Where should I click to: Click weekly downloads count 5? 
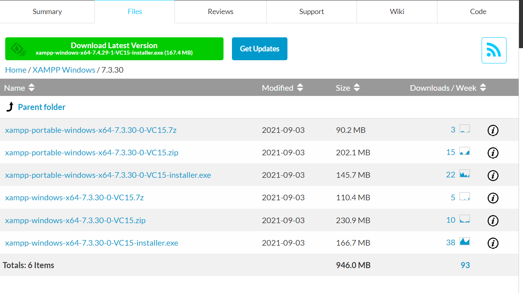tap(453, 197)
